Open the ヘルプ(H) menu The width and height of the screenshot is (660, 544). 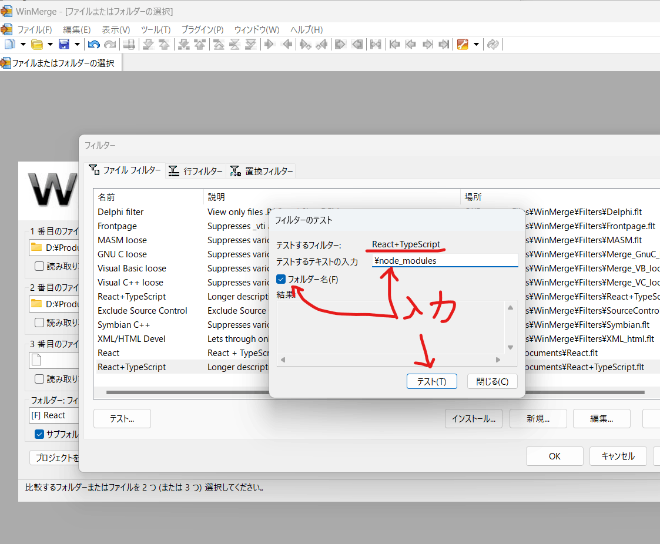(306, 30)
